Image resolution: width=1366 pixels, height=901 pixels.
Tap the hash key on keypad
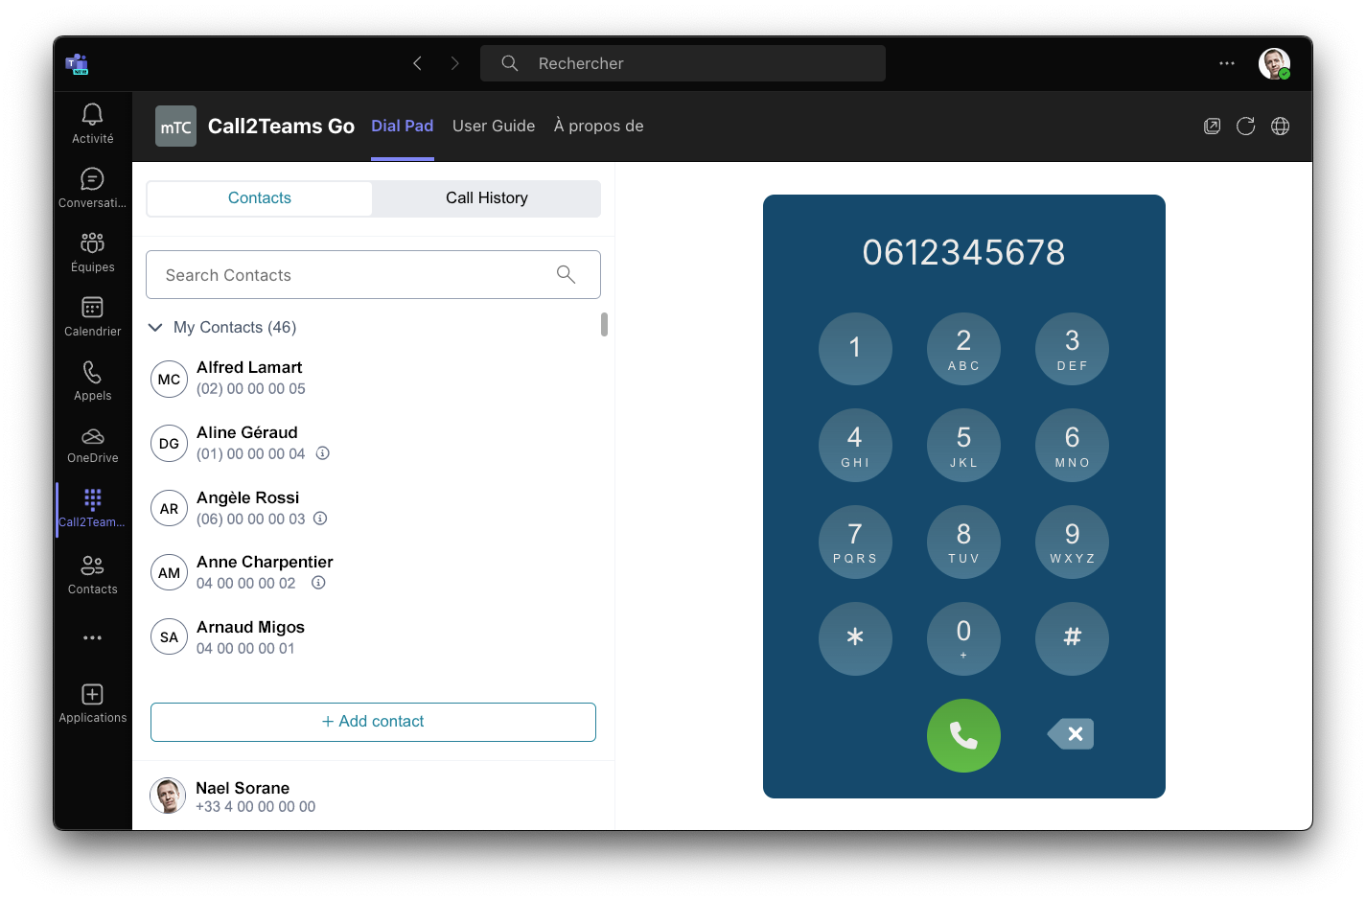(1072, 638)
